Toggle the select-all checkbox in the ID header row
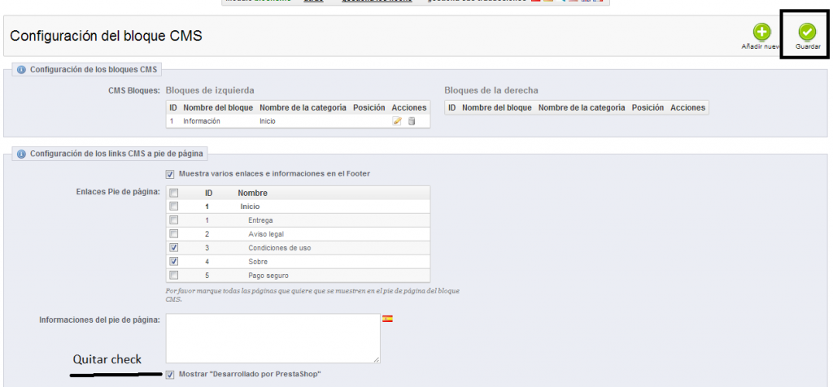This screenshot has height=387, width=833. coord(174,193)
